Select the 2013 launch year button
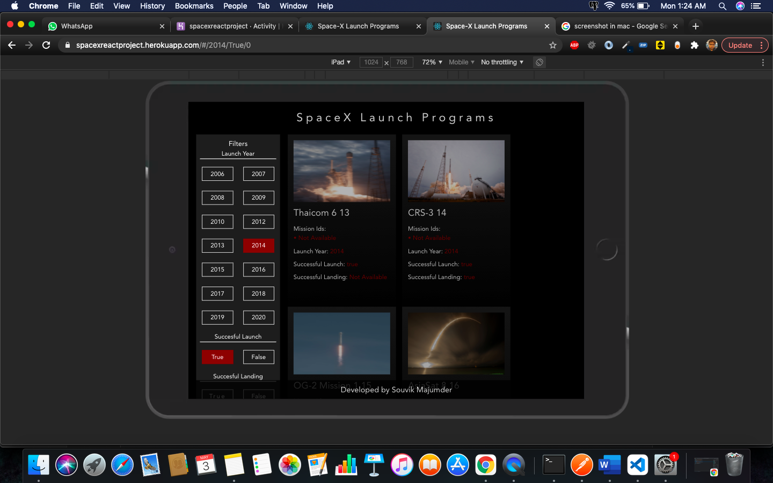 coord(217,245)
